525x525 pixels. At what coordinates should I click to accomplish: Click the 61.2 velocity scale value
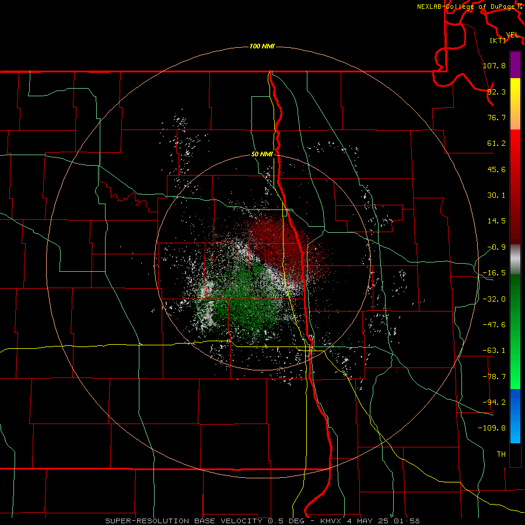coord(496,143)
